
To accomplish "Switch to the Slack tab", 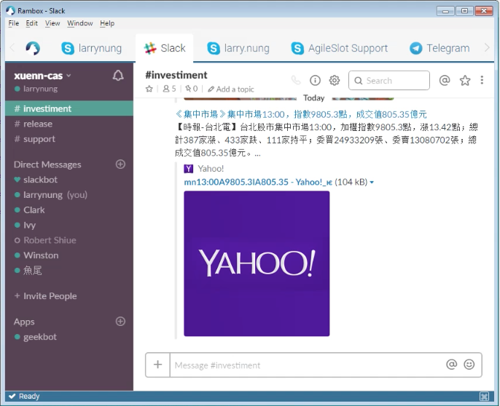I will coord(165,49).
